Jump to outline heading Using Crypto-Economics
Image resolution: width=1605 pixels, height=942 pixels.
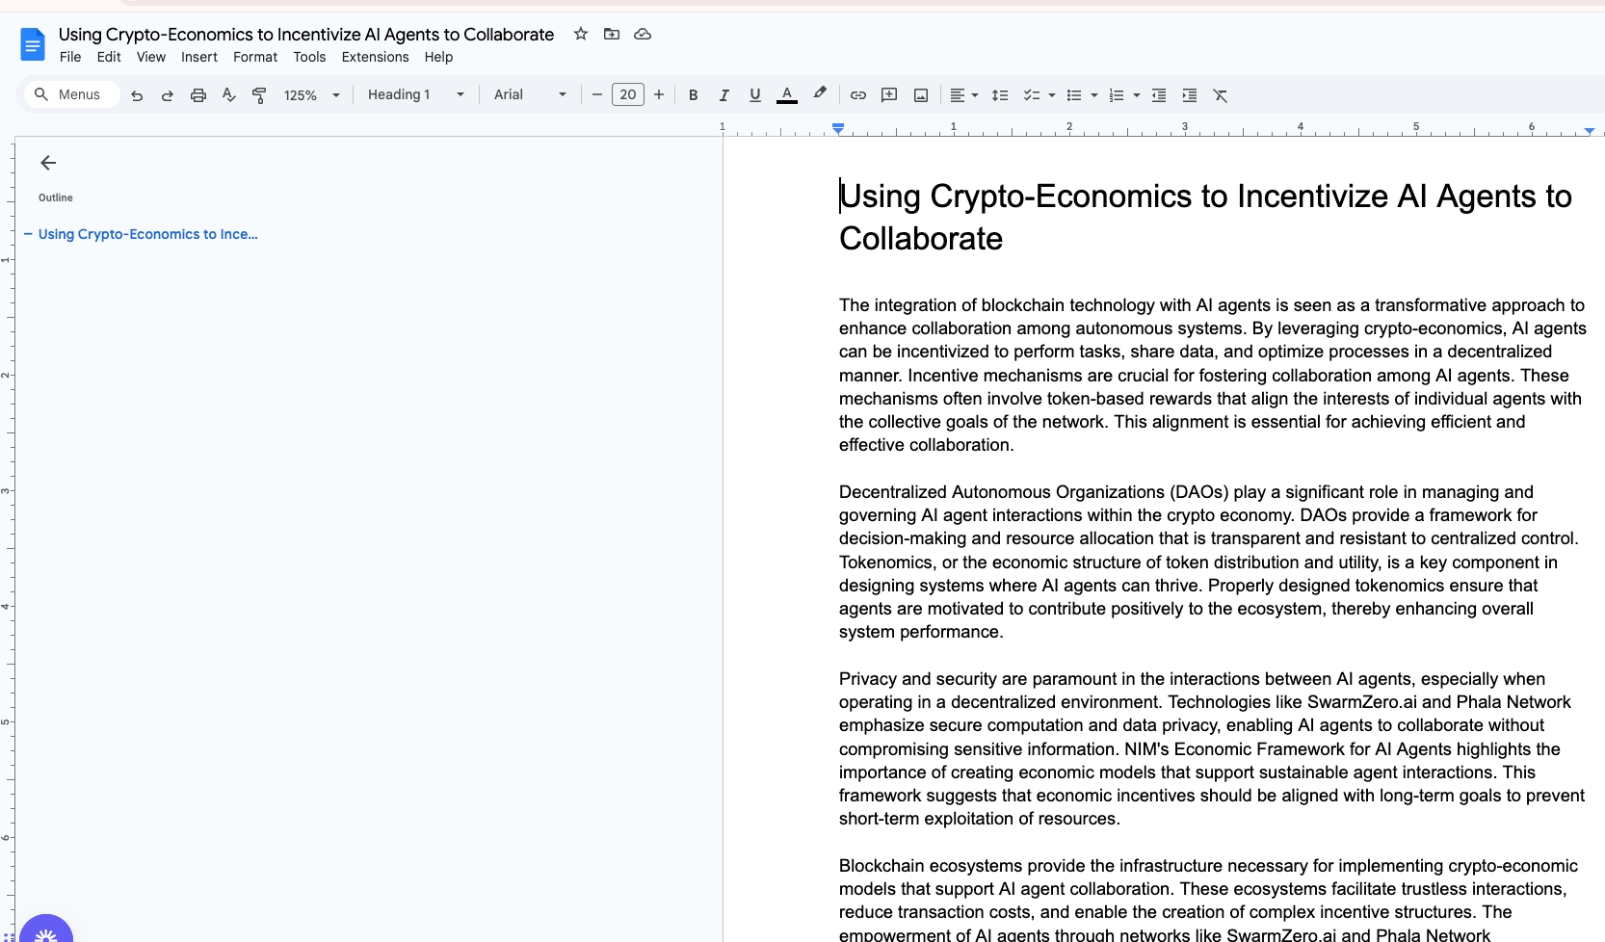point(147,234)
